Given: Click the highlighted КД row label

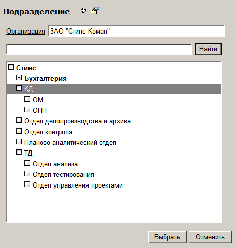Looking at the screenshot, I should tap(28, 89).
